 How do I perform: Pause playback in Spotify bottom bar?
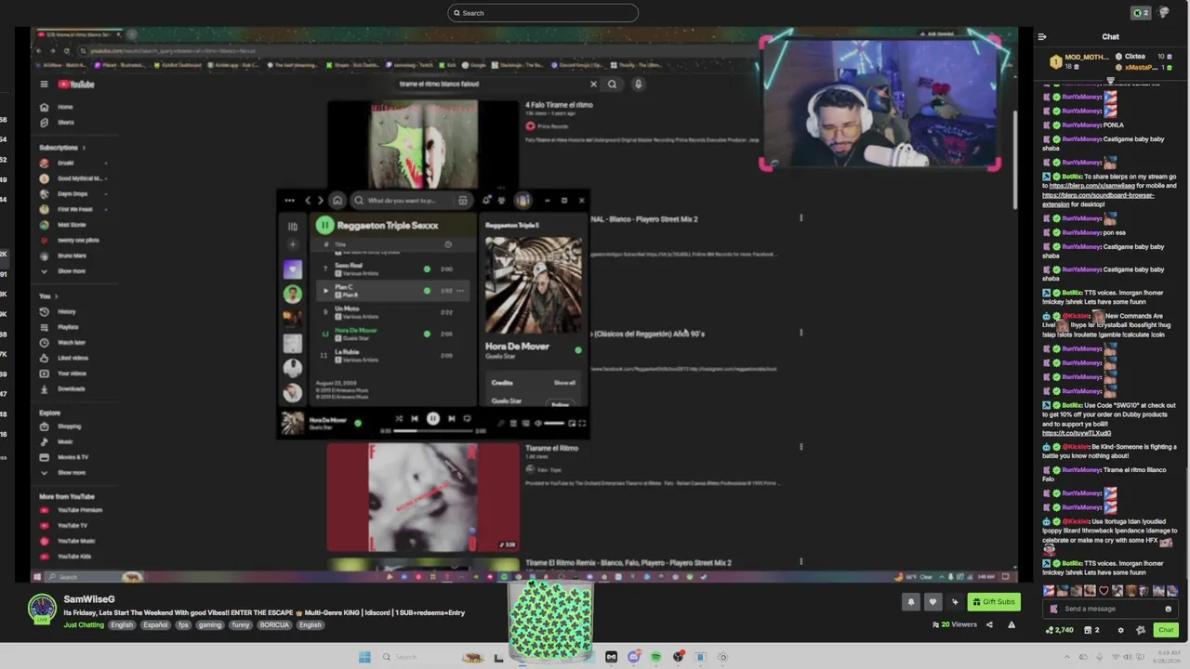(432, 419)
